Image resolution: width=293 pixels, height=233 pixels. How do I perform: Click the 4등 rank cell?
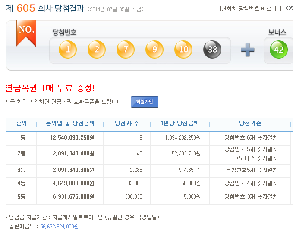(22, 183)
